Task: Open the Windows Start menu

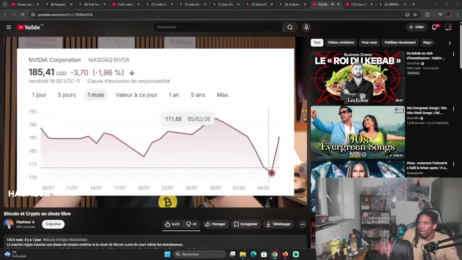Action: pos(167,254)
